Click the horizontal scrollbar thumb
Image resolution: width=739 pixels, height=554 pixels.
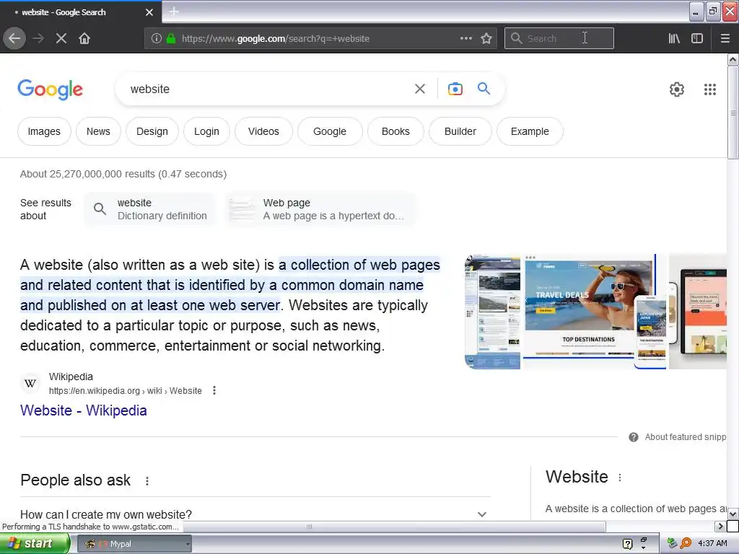tap(309, 526)
